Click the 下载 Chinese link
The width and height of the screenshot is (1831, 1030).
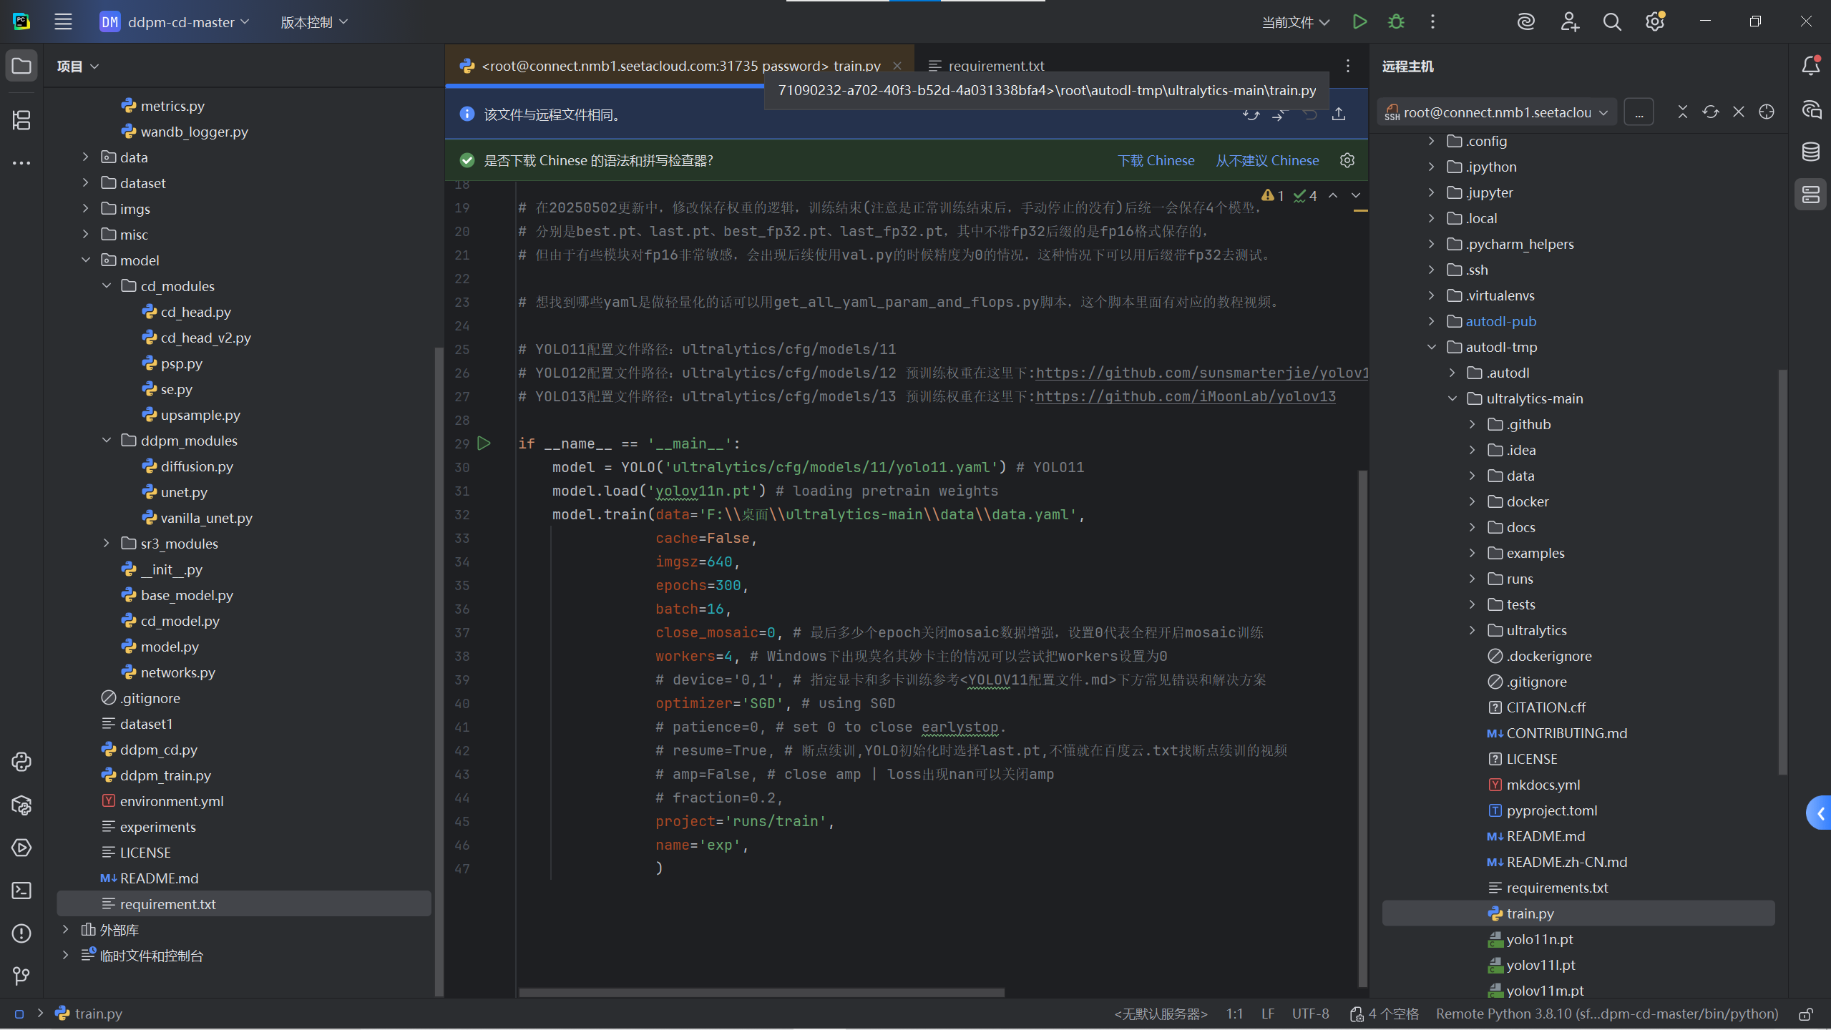point(1156,160)
